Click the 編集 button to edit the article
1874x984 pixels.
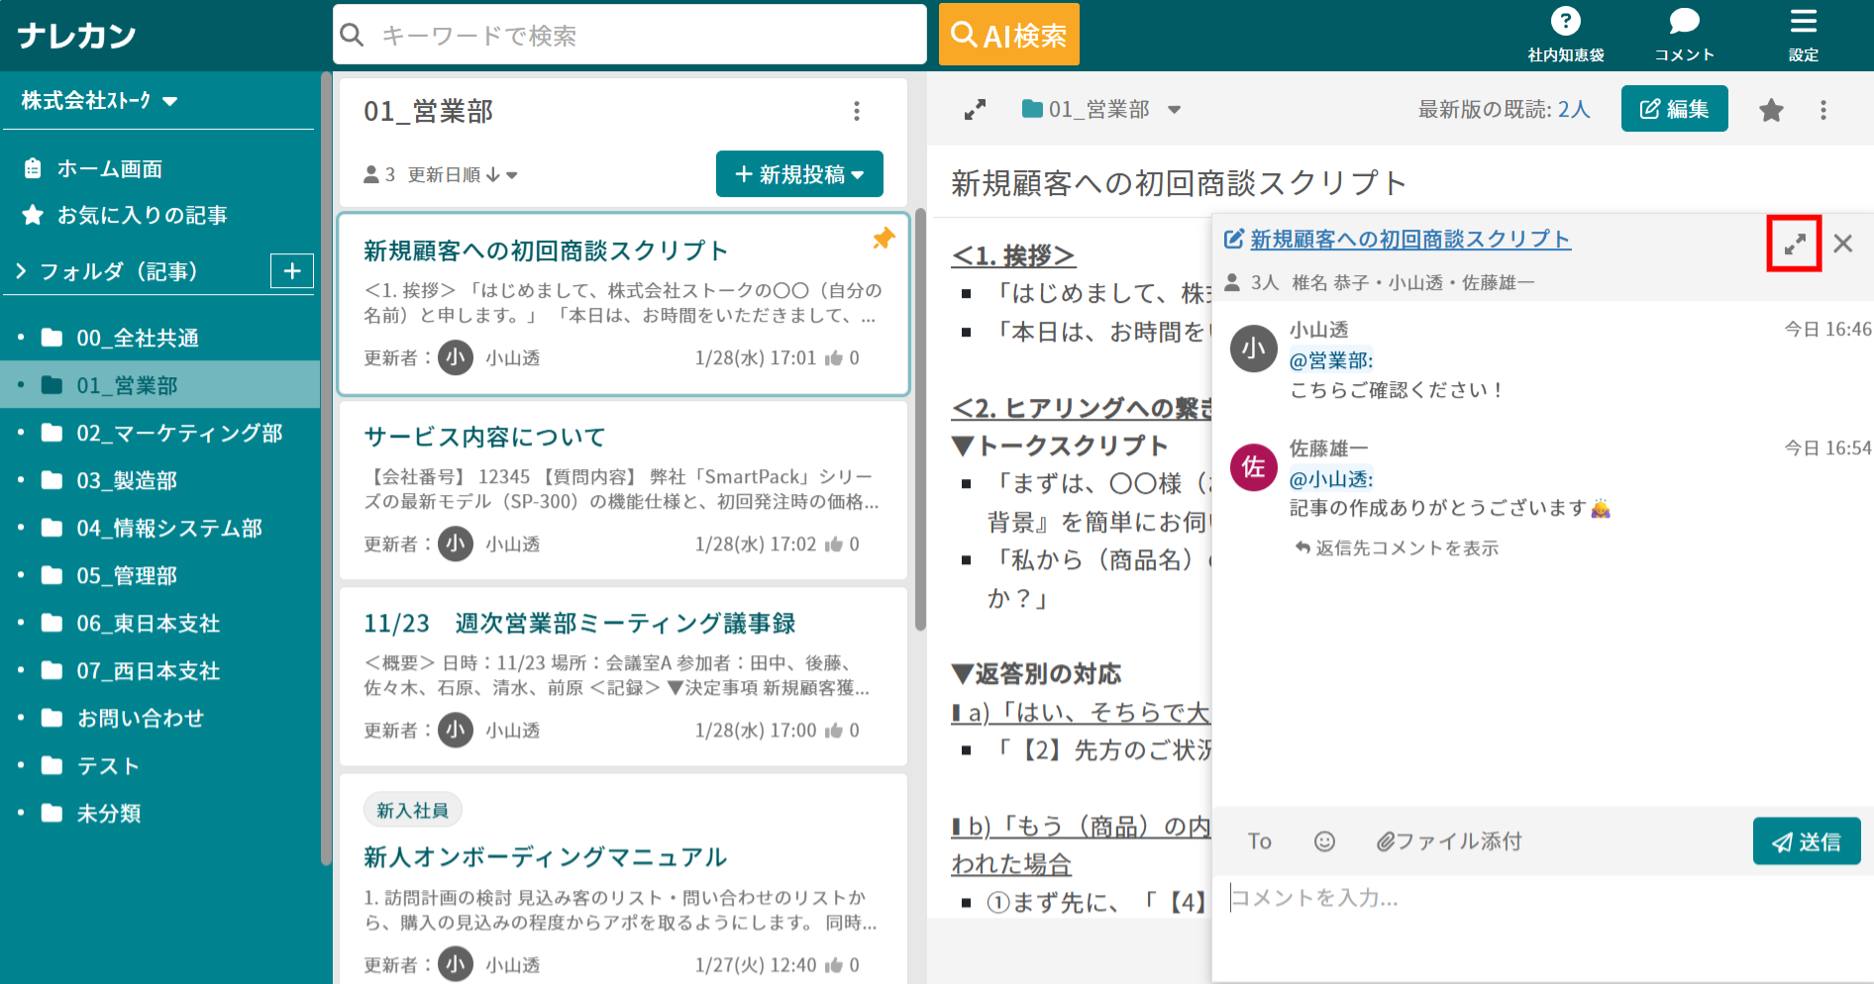click(x=1674, y=109)
